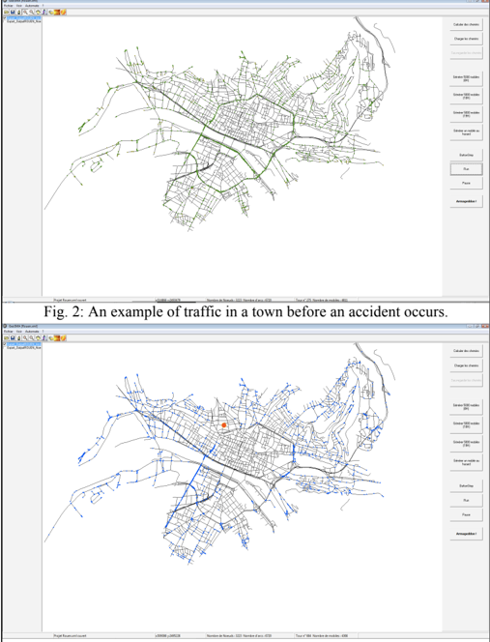Image resolution: width=490 pixels, height=642 pixels.
Task: Click Calculer des chemins button in green-traffic window
Action: (466, 24)
